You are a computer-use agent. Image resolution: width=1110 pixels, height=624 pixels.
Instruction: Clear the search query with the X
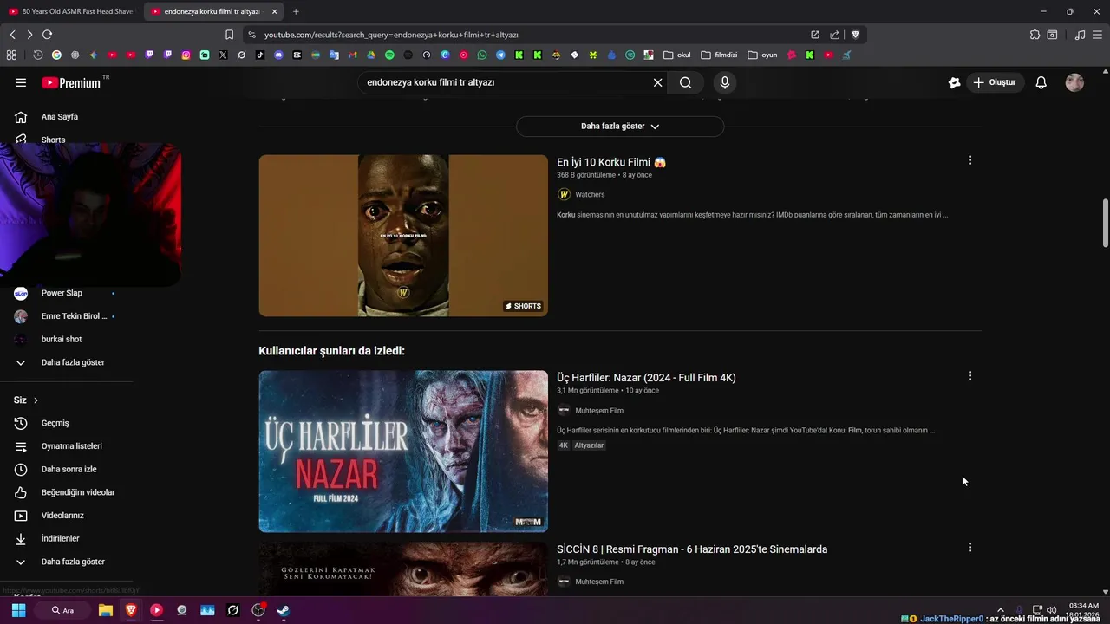click(657, 82)
